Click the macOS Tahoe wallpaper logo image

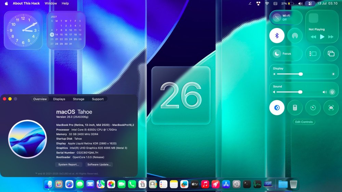point(27,139)
